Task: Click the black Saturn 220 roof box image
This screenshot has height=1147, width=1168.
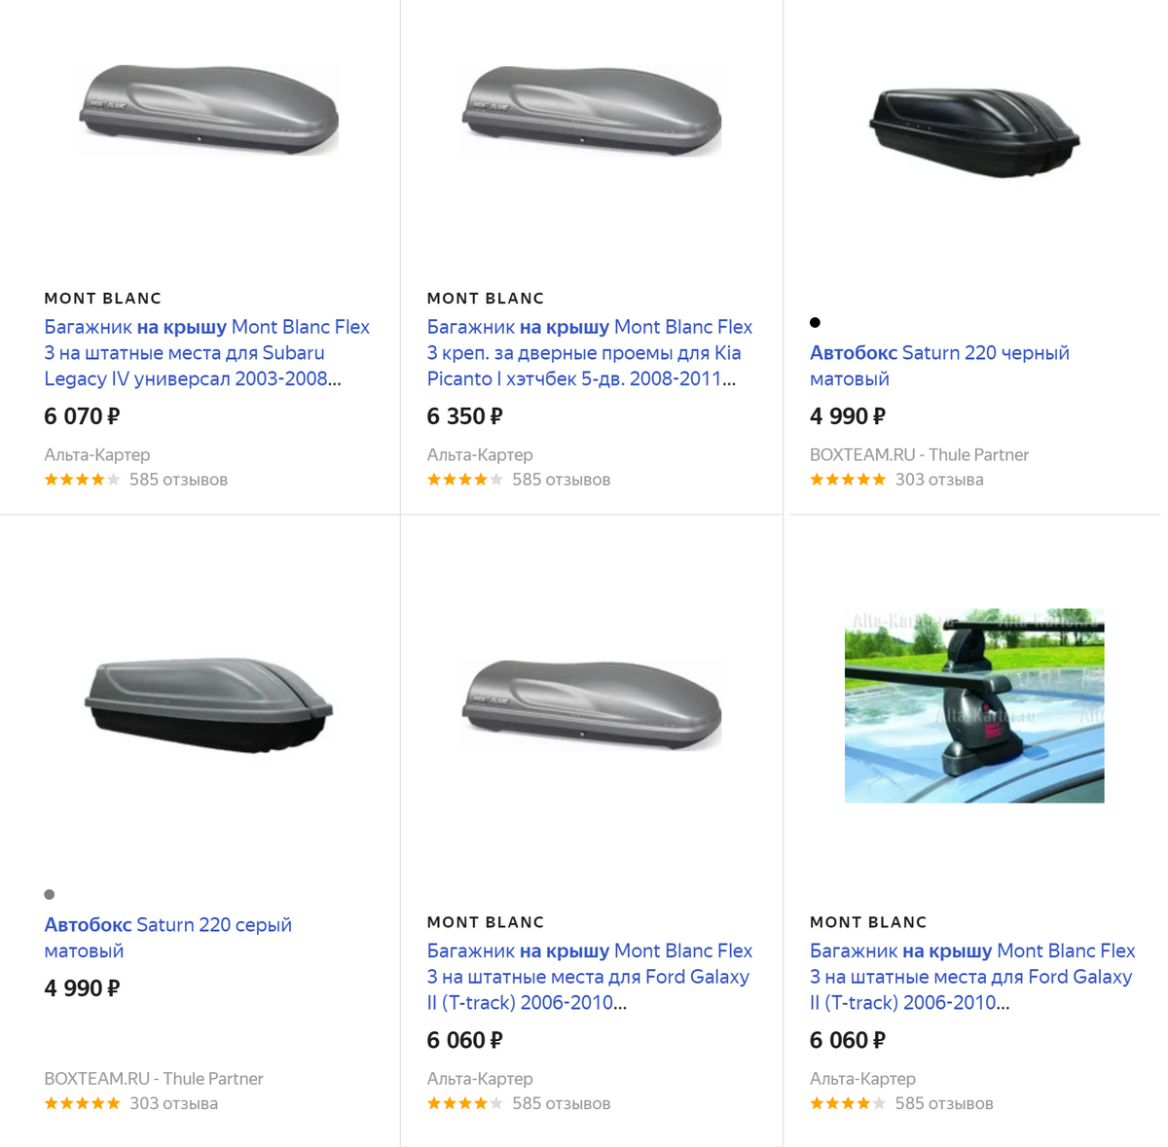Action: pos(973,131)
